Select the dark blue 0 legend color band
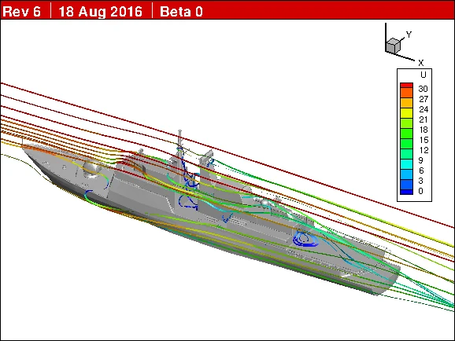Viewport: 455px width, 341px height. coord(406,192)
